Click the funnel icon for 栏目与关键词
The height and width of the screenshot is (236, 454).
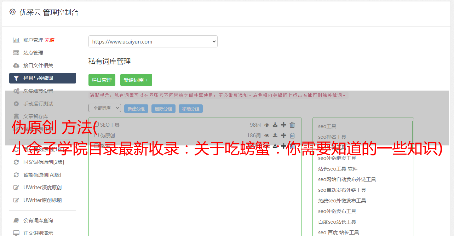[x=16, y=78]
